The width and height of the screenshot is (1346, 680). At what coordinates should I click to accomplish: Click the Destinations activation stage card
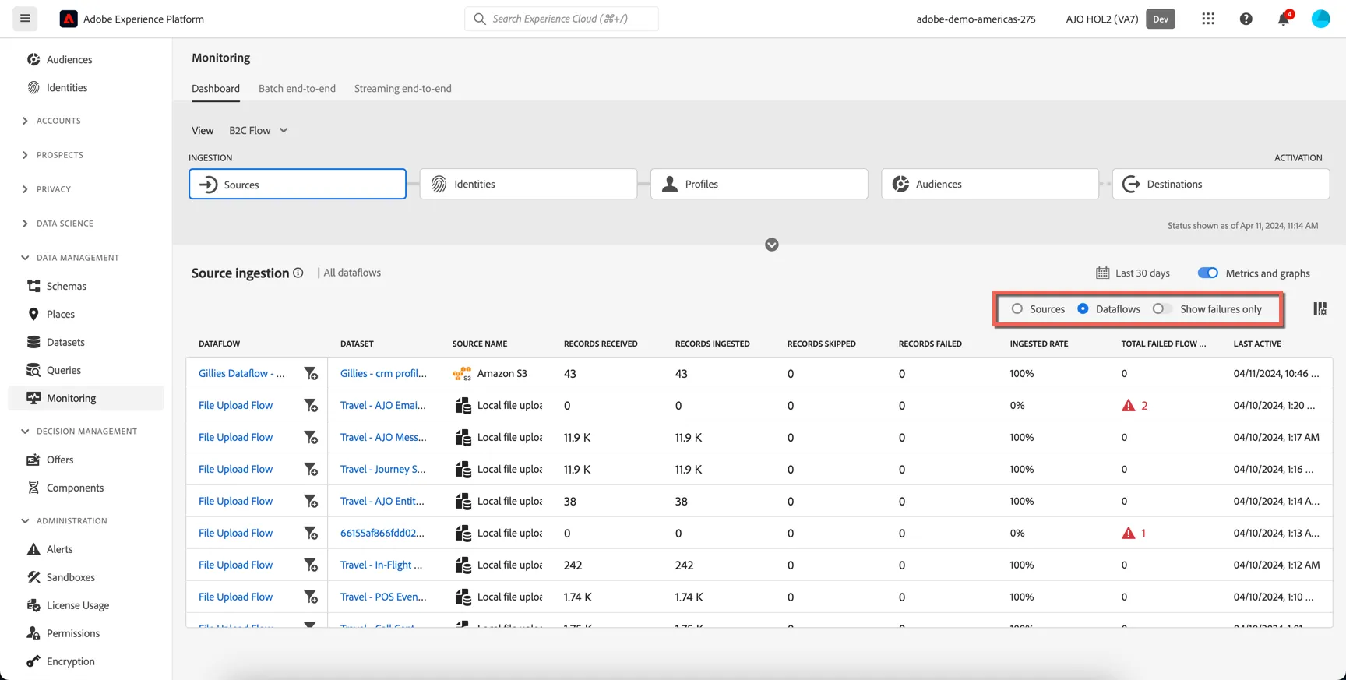point(1221,185)
